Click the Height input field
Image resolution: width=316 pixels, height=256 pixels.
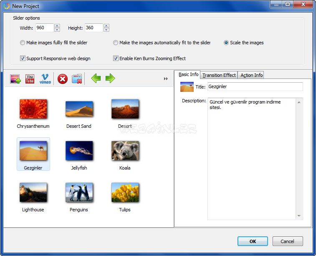tap(94, 28)
